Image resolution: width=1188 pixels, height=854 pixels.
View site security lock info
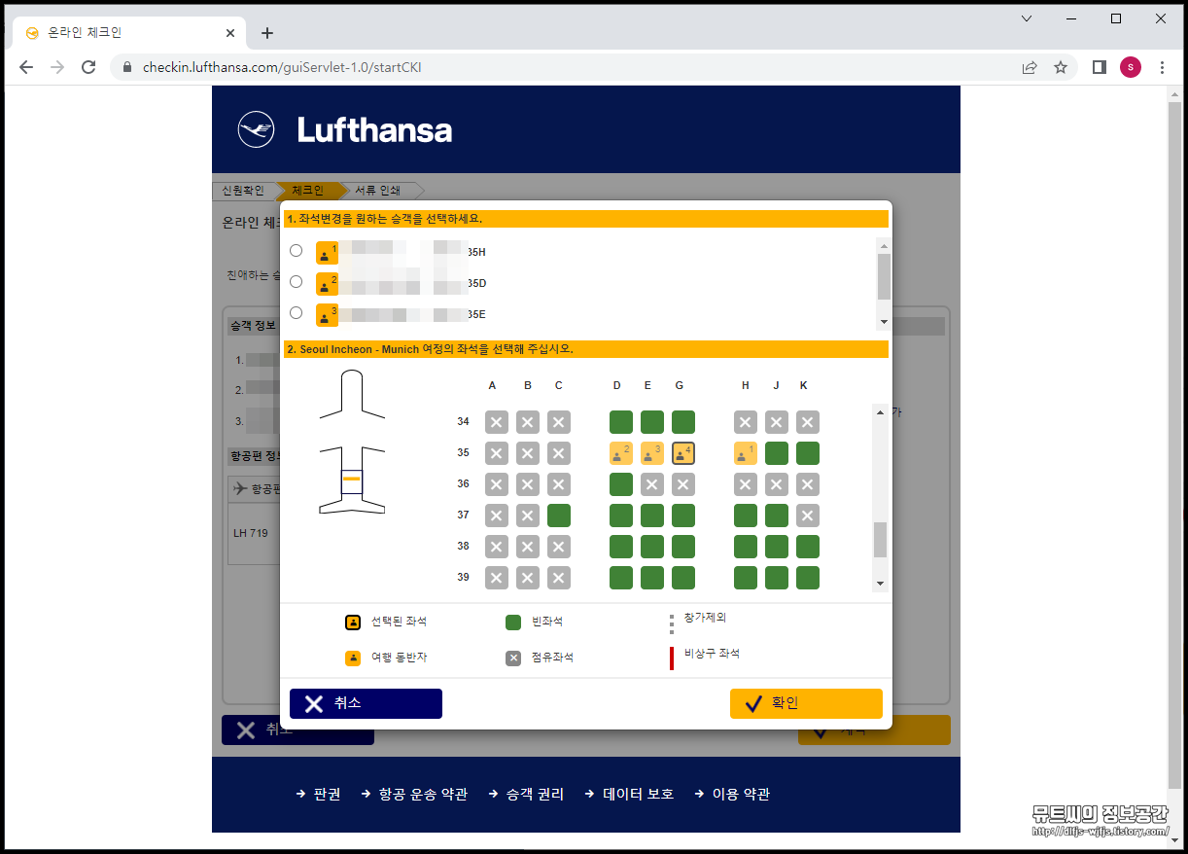[x=126, y=68]
